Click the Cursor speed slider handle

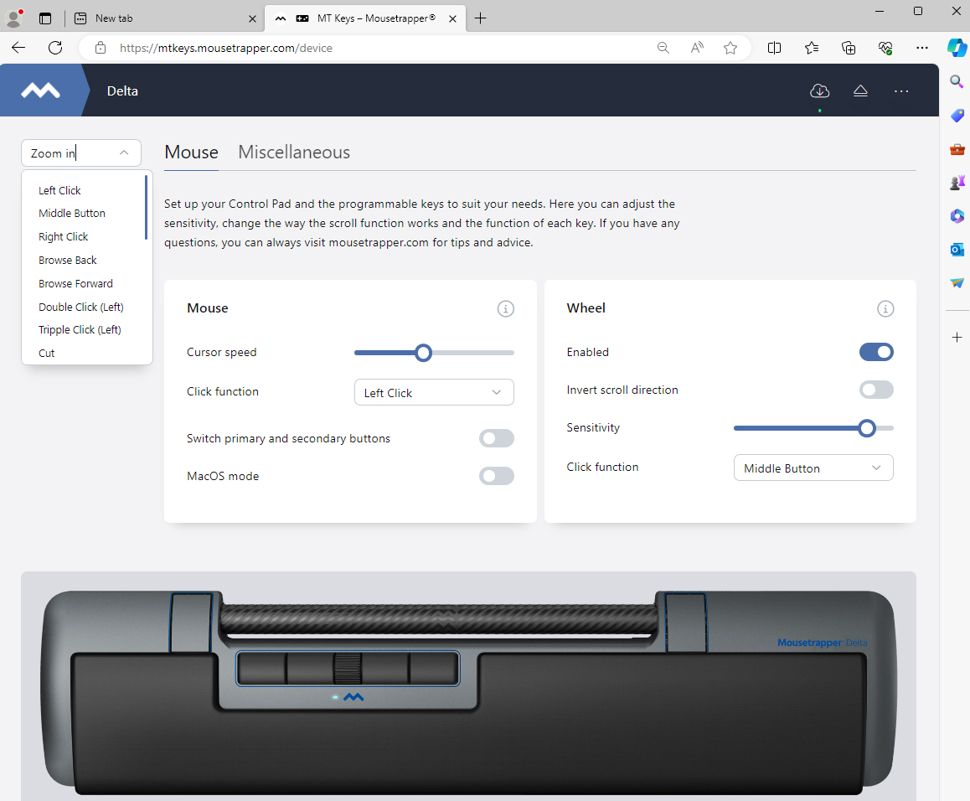(423, 353)
